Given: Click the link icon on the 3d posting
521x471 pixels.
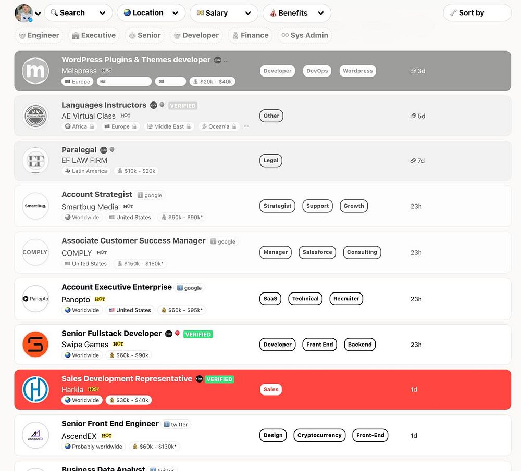Looking at the screenshot, I should (x=413, y=71).
